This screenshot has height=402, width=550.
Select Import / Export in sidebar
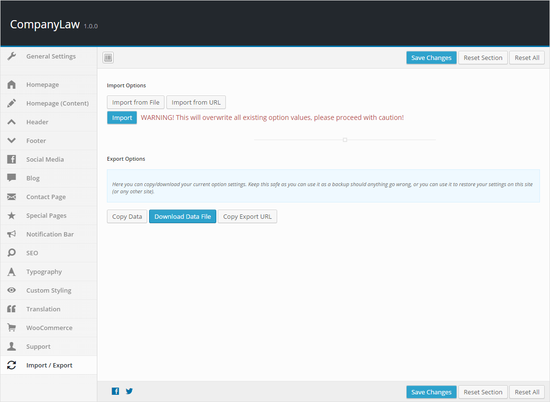click(49, 365)
